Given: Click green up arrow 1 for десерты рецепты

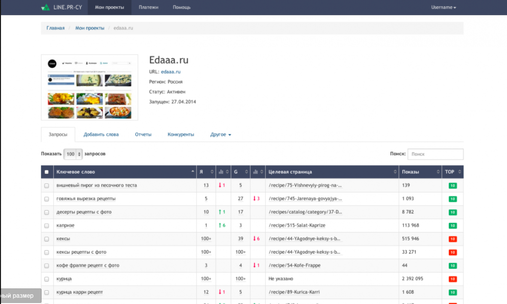Looking at the screenshot, I should (222, 212).
